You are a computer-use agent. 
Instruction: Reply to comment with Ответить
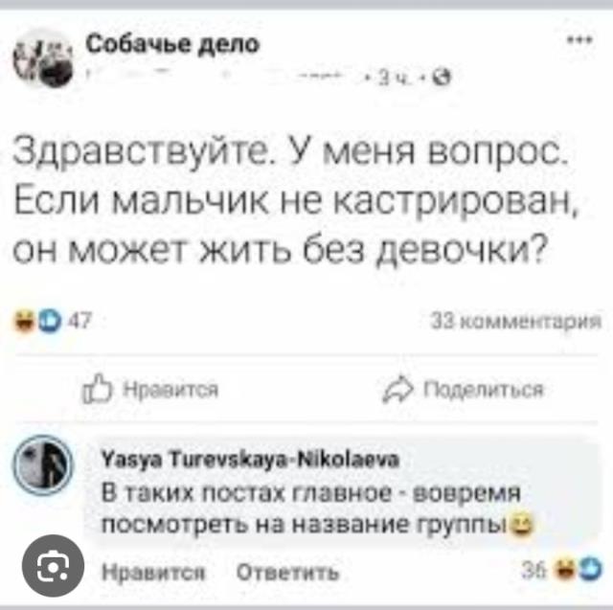click(x=287, y=573)
